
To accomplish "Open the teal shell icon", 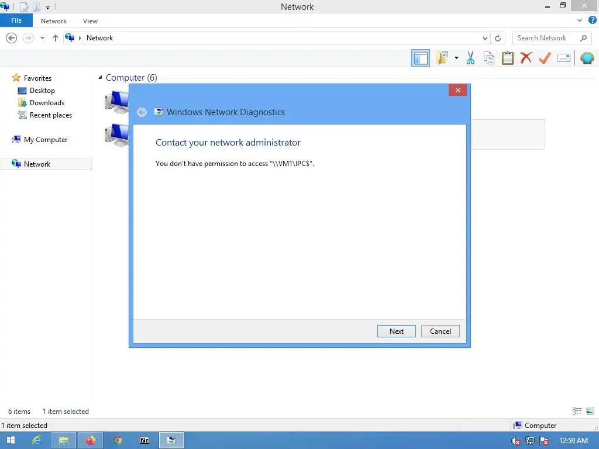I will (x=587, y=58).
